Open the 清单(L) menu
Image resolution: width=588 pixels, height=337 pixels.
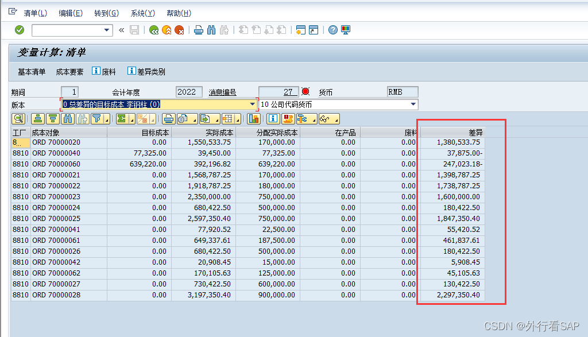coord(35,13)
